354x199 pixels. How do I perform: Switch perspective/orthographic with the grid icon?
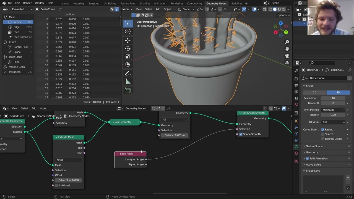point(287,63)
